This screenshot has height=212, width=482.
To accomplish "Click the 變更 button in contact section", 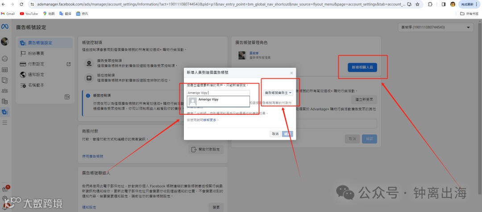I will 216,208.
